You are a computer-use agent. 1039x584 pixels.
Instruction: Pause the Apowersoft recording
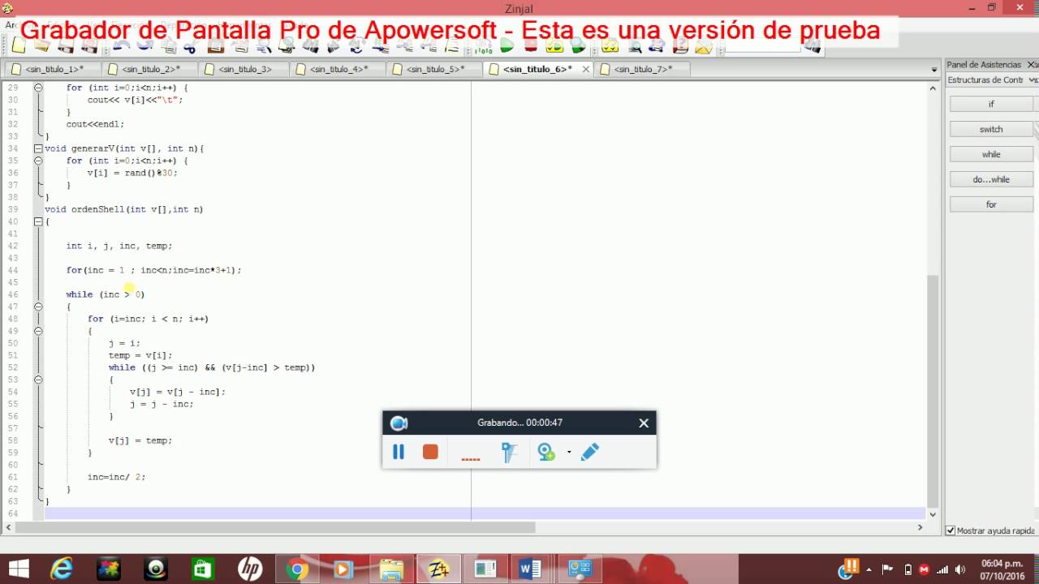coord(399,452)
